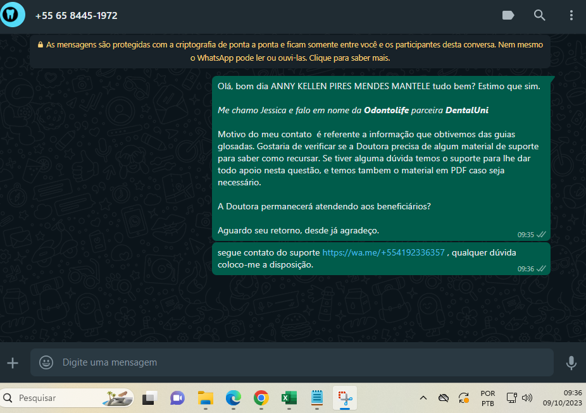Screen dimensions: 586x413
Task: Open the clock showing 09:36 09/10/2023
Action: click(563, 398)
